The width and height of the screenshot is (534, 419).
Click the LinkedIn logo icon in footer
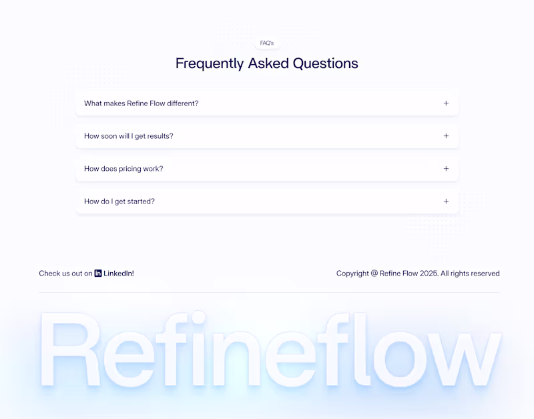coord(98,274)
